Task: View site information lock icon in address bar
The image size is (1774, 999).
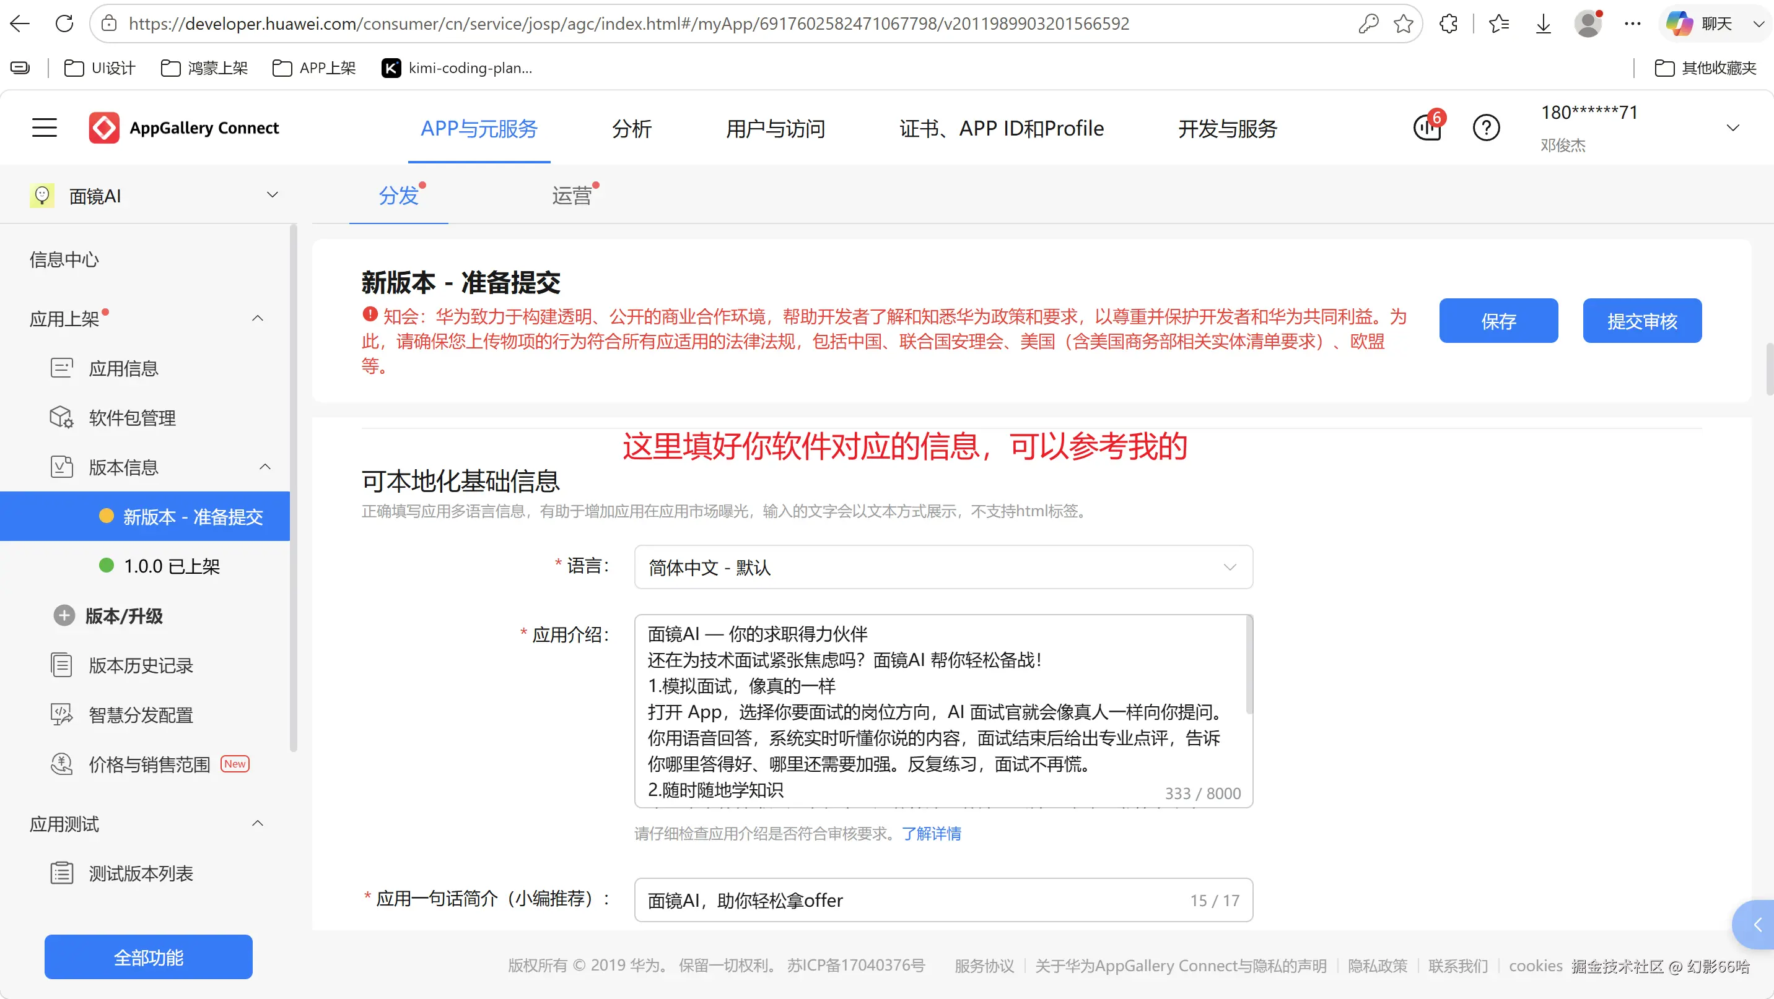Action: click(109, 24)
